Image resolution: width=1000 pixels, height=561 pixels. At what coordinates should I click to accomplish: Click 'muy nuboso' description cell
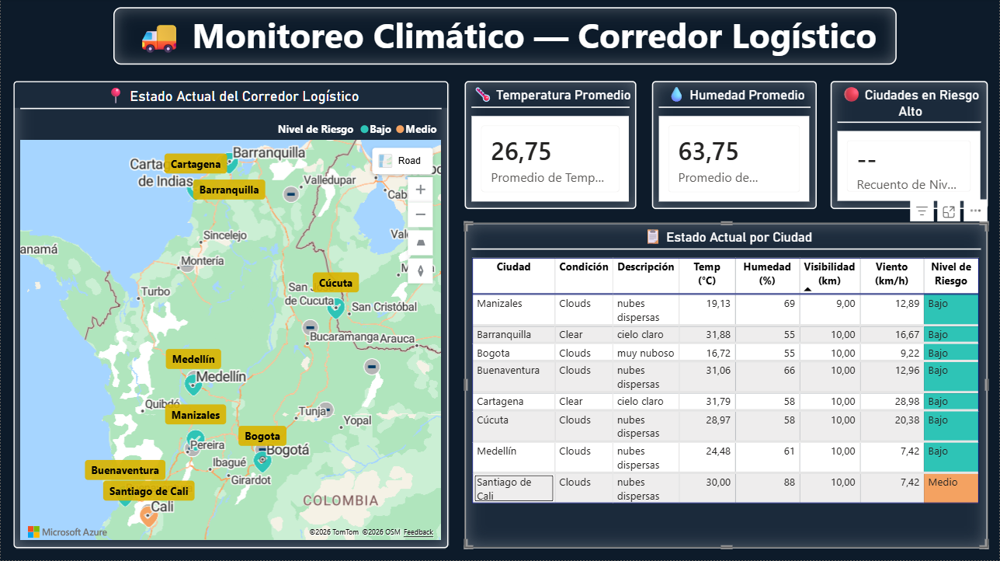point(645,353)
